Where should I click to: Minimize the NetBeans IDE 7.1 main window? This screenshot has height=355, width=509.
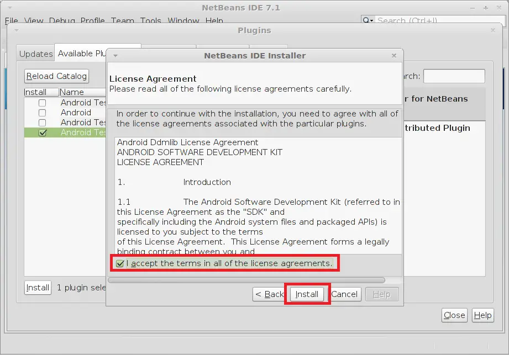(473, 8)
